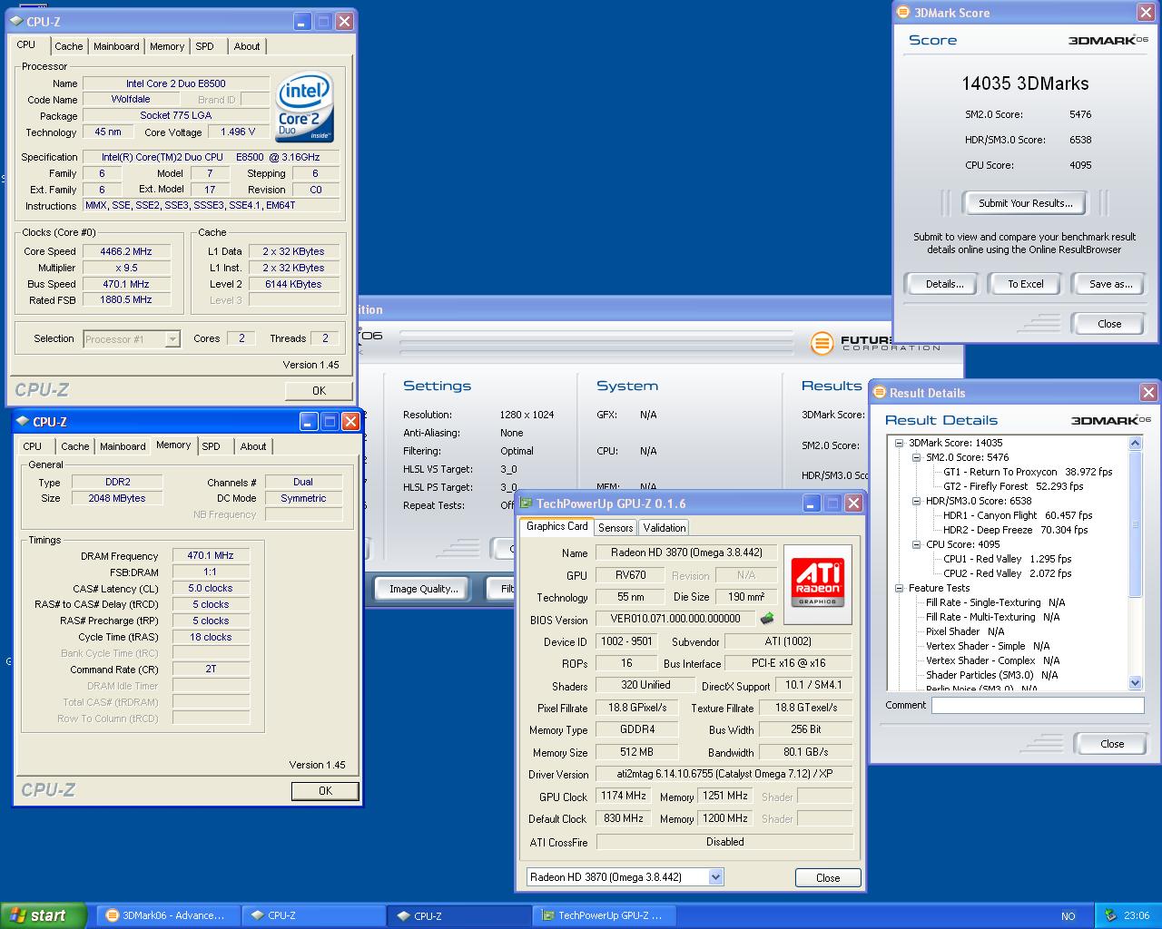Switch to 3DMark06 Advanced taskbar item
The image size is (1162, 929).
click(167, 915)
